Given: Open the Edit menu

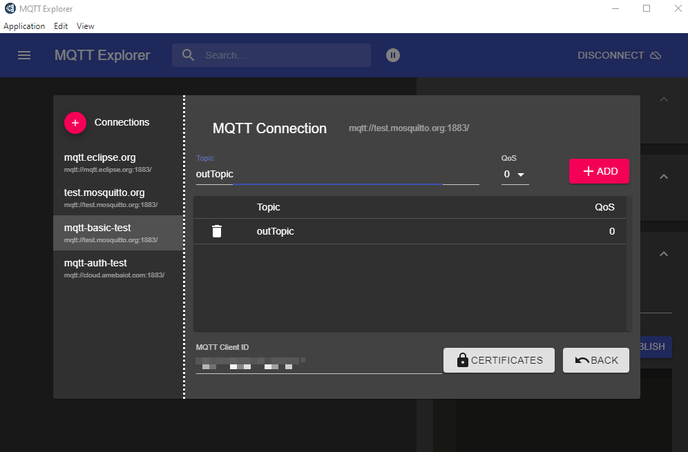Looking at the screenshot, I should click(x=61, y=26).
